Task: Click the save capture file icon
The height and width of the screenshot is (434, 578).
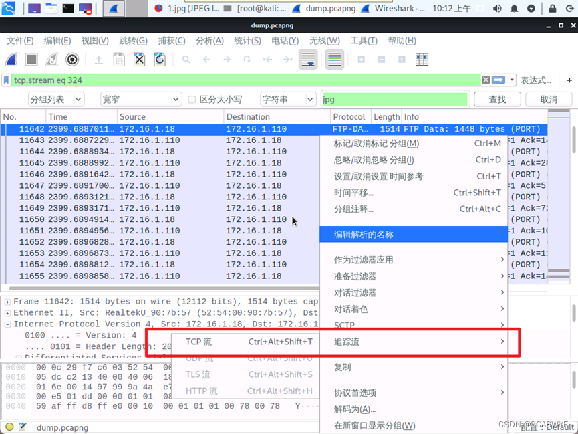Action: [119, 60]
